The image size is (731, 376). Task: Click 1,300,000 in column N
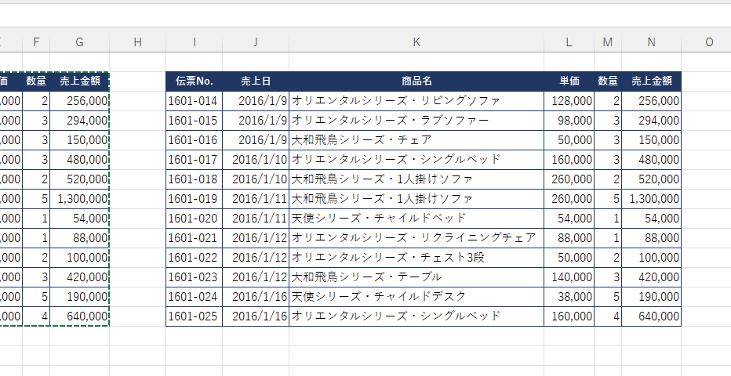pyautogui.click(x=651, y=199)
